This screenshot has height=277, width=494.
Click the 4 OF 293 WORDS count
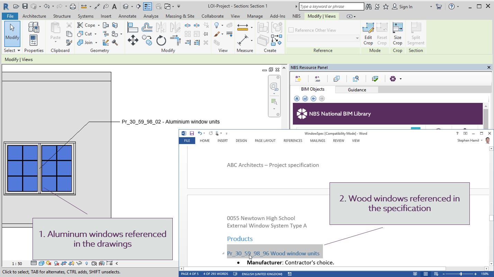[216, 274]
